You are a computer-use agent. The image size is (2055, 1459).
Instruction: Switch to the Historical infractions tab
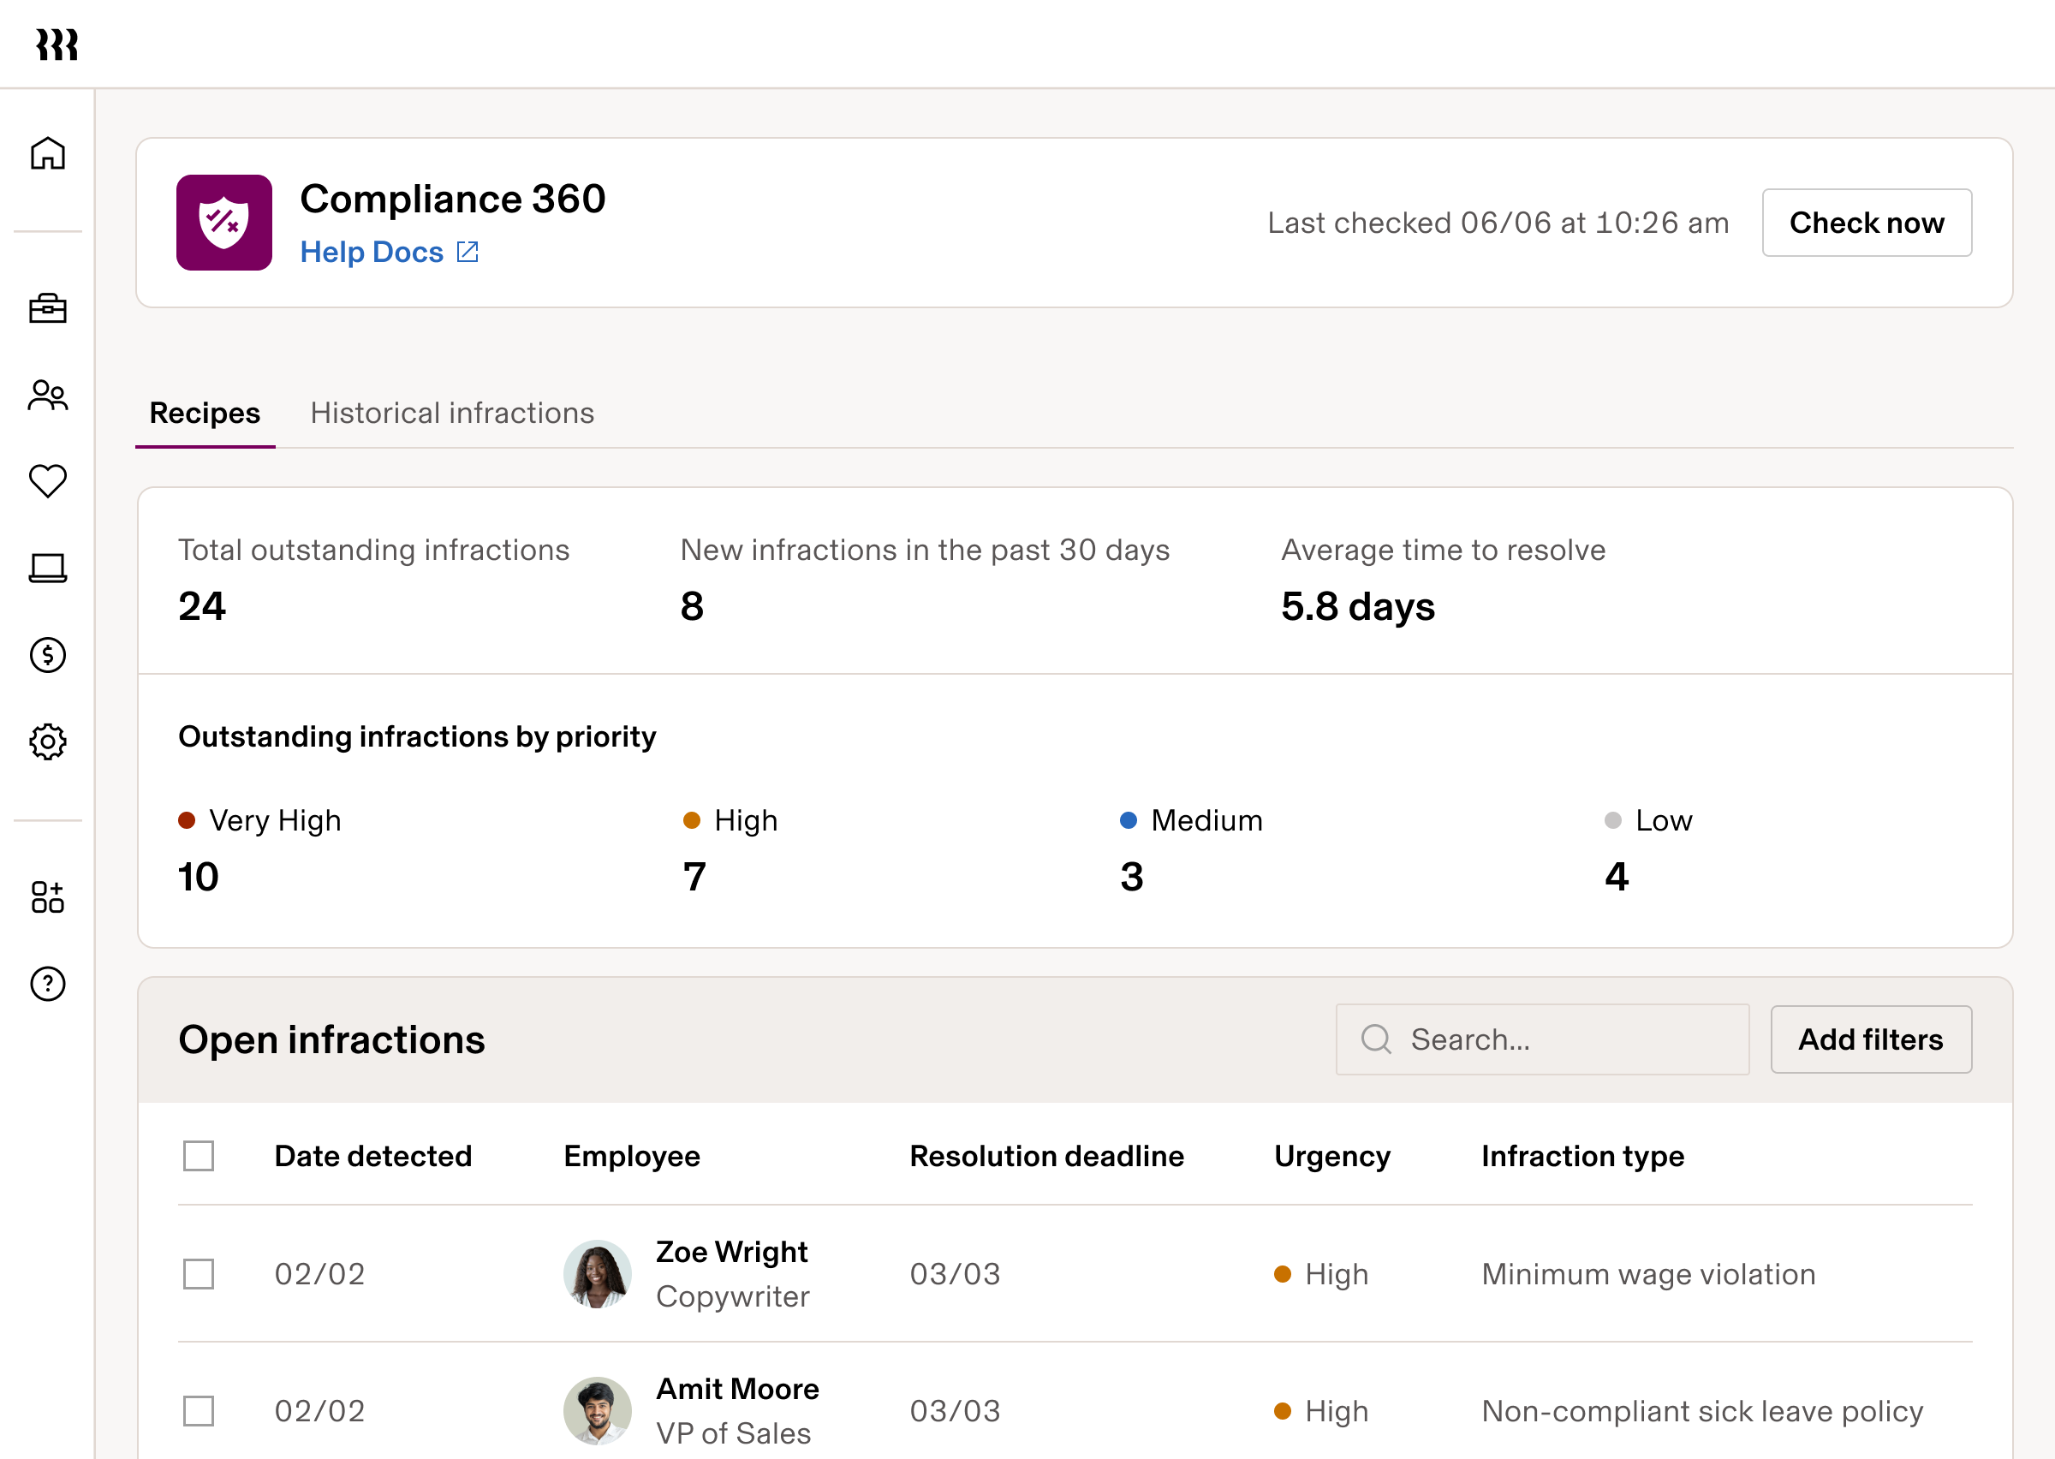(452, 413)
